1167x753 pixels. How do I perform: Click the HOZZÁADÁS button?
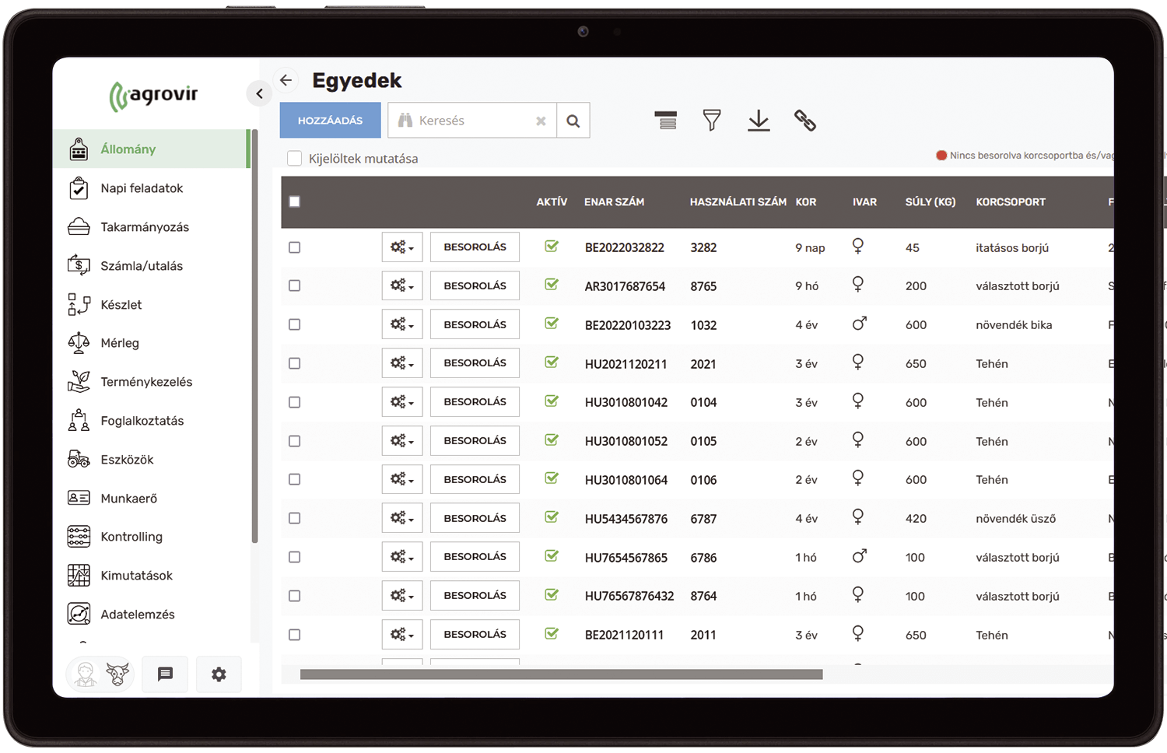pyautogui.click(x=330, y=121)
